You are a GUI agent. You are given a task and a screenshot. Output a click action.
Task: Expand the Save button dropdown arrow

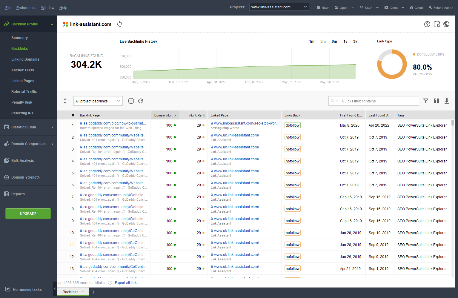(377, 7)
